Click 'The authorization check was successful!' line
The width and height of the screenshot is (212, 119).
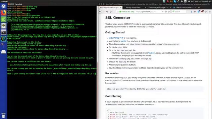tap(25, 53)
